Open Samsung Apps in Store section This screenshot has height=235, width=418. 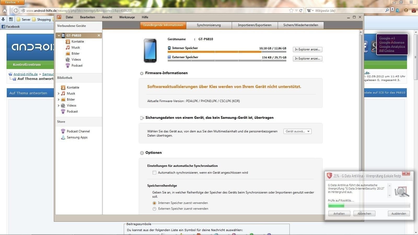coord(77,137)
